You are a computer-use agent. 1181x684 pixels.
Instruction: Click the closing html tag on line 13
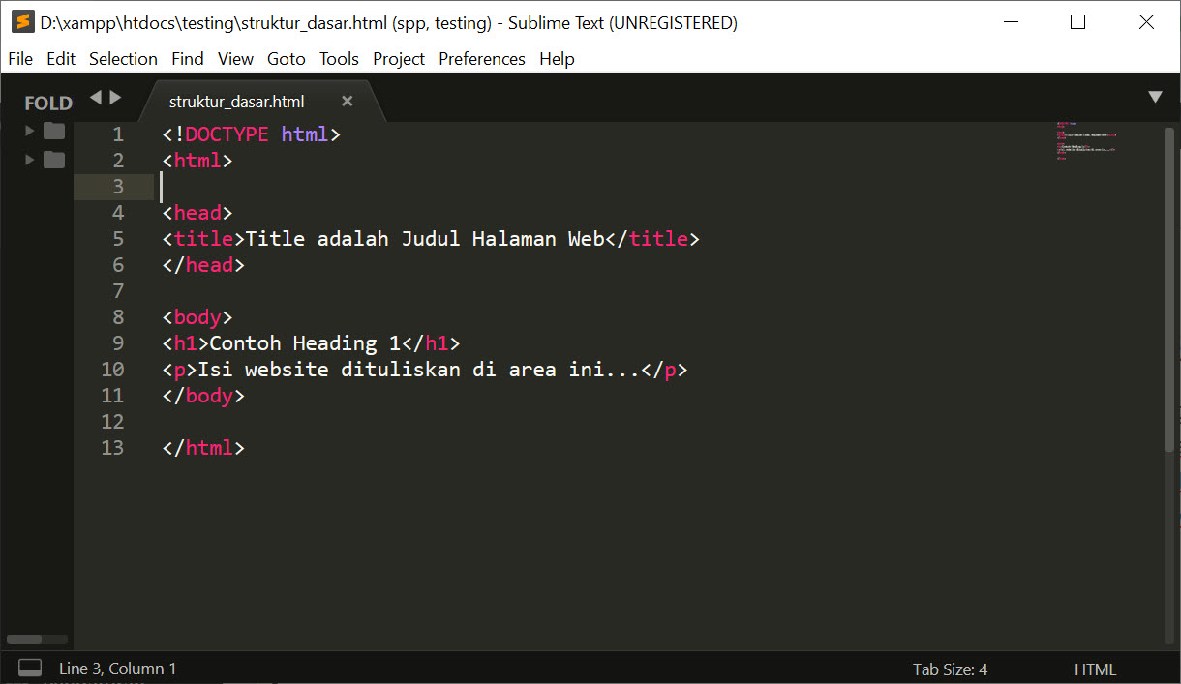(203, 448)
